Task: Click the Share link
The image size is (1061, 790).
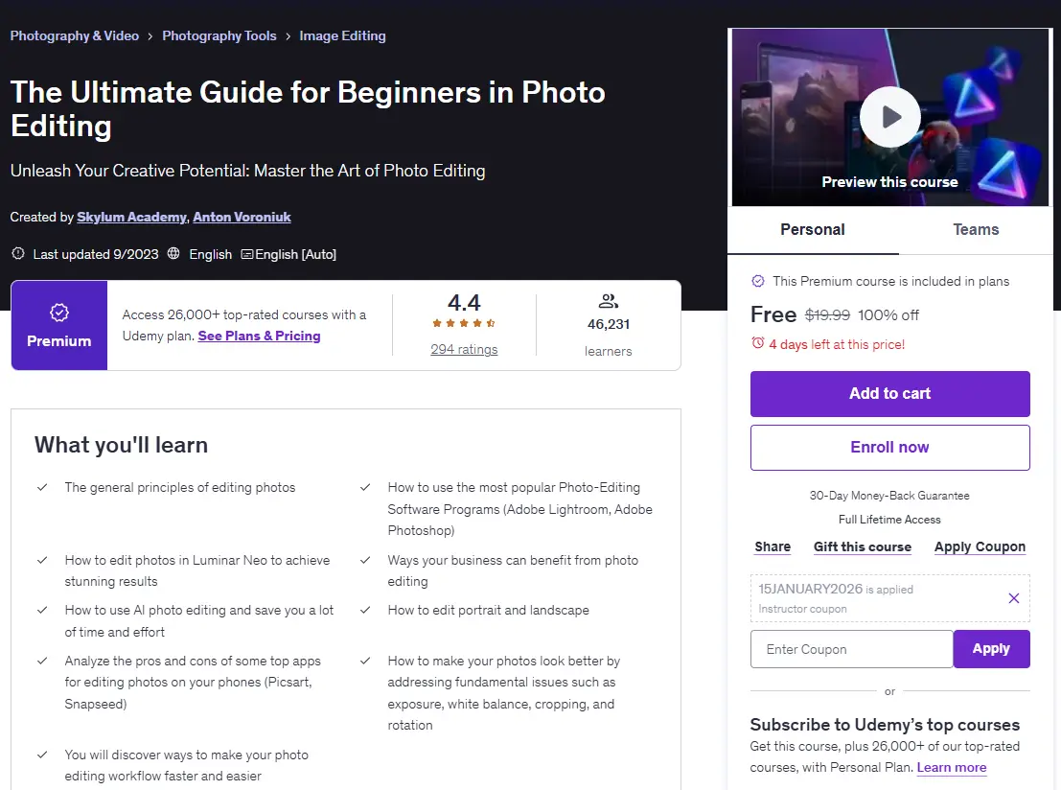Action: pyautogui.click(x=773, y=547)
